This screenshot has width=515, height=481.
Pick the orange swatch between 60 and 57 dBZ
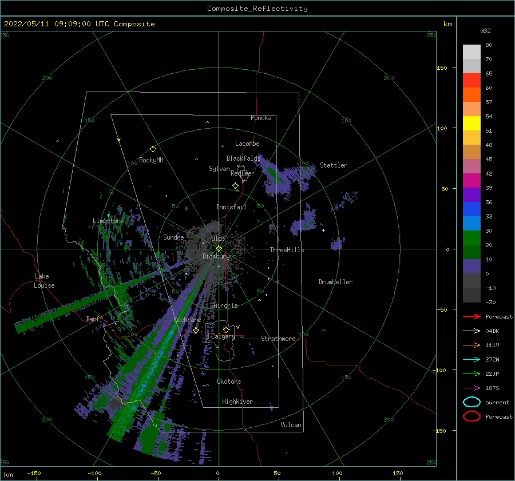pos(472,95)
